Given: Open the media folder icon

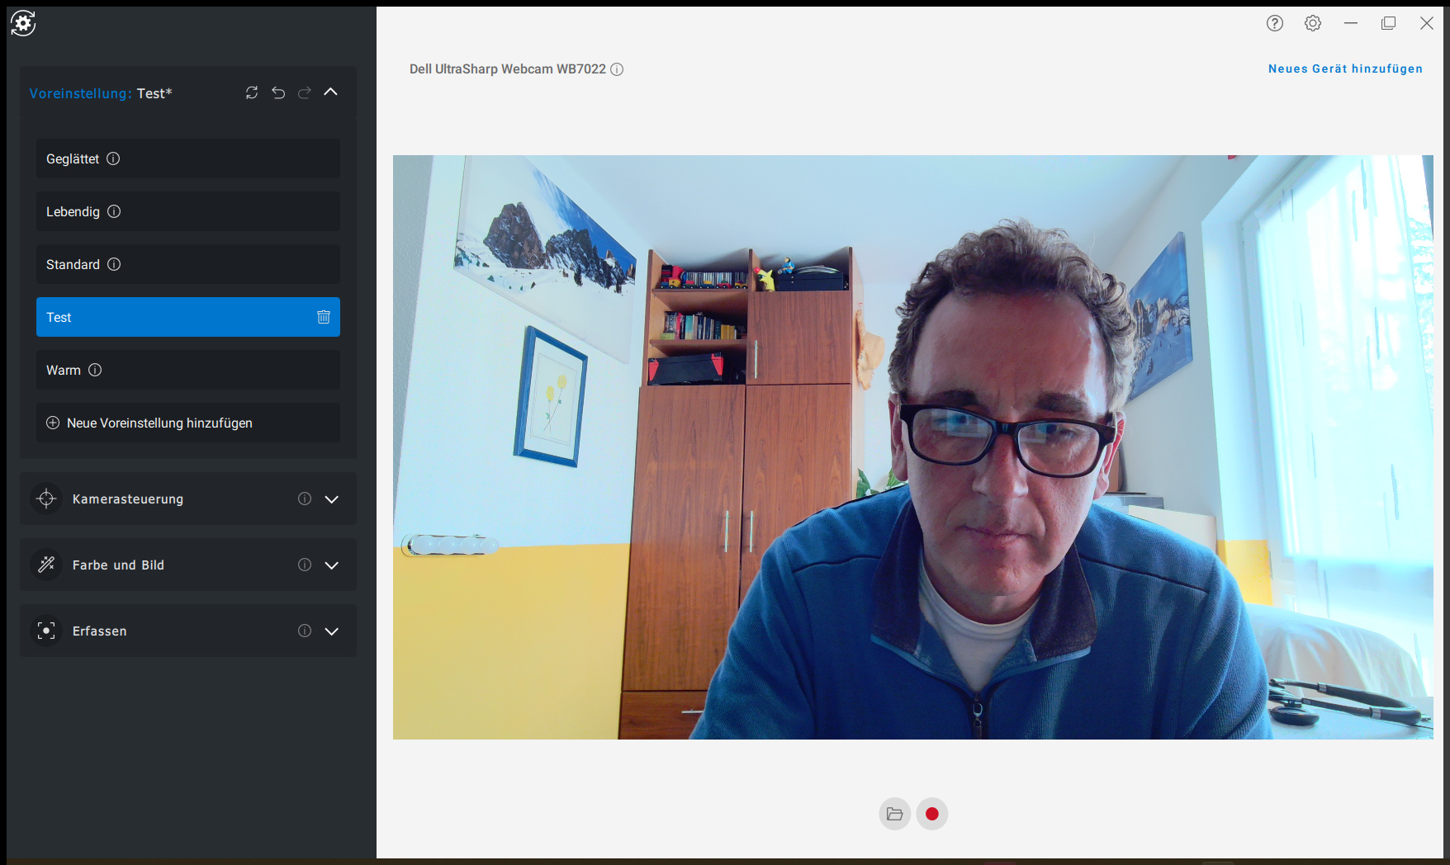Looking at the screenshot, I should coord(895,814).
